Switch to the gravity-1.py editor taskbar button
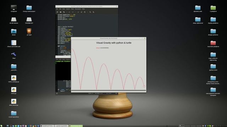The width and height of the screenshot is (227, 127). (61, 126)
